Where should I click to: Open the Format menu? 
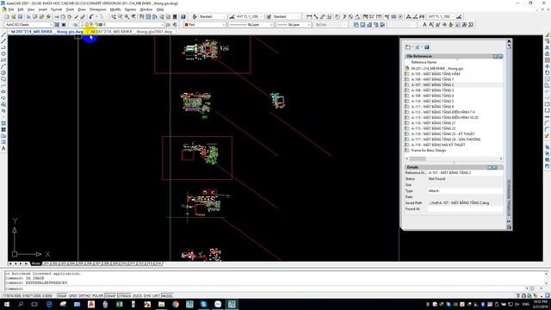pyautogui.click(x=56, y=9)
